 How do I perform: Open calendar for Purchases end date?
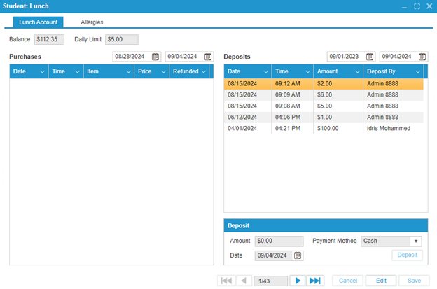(x=208, y=57)
